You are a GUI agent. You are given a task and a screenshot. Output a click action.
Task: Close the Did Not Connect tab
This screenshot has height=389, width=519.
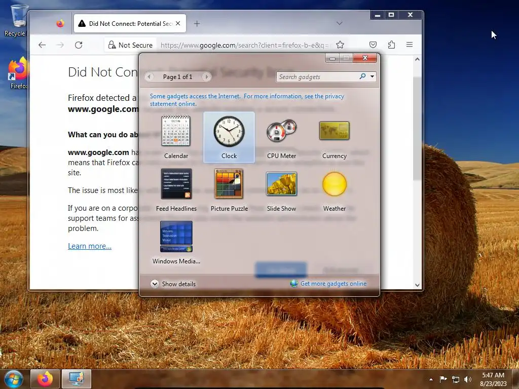tap(178, 23)
